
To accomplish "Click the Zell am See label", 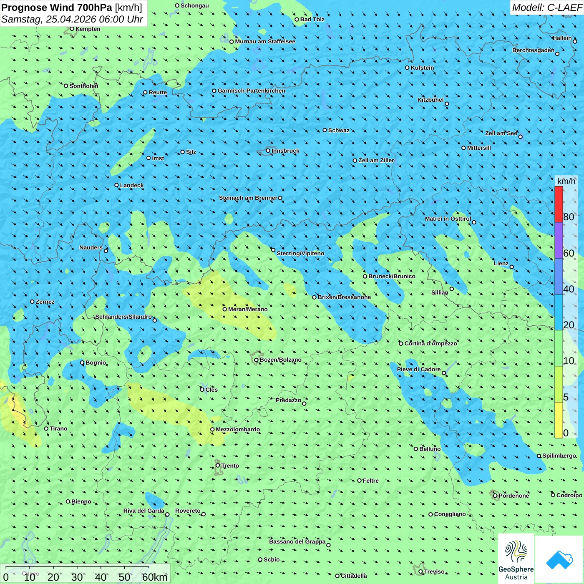I will click(x=501, y=133).
